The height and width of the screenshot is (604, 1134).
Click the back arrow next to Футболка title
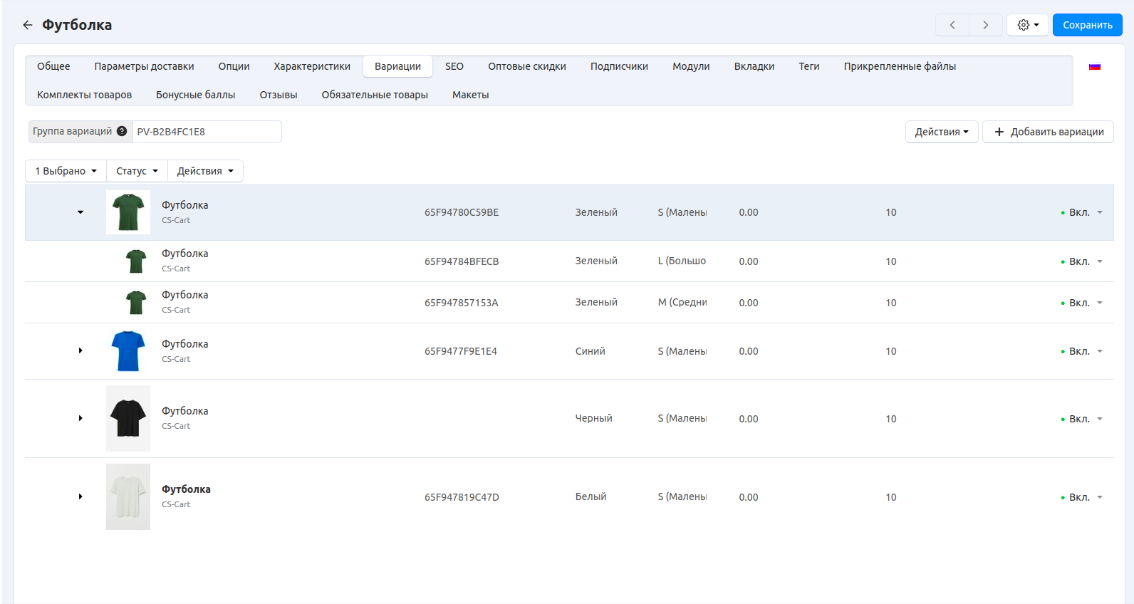point(28,25)
